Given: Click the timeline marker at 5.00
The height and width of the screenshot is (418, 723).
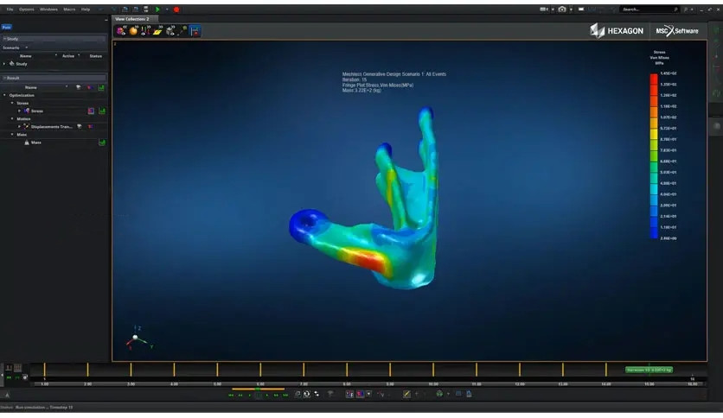Looking at the screenshot, I should click(x=217, y=369).
